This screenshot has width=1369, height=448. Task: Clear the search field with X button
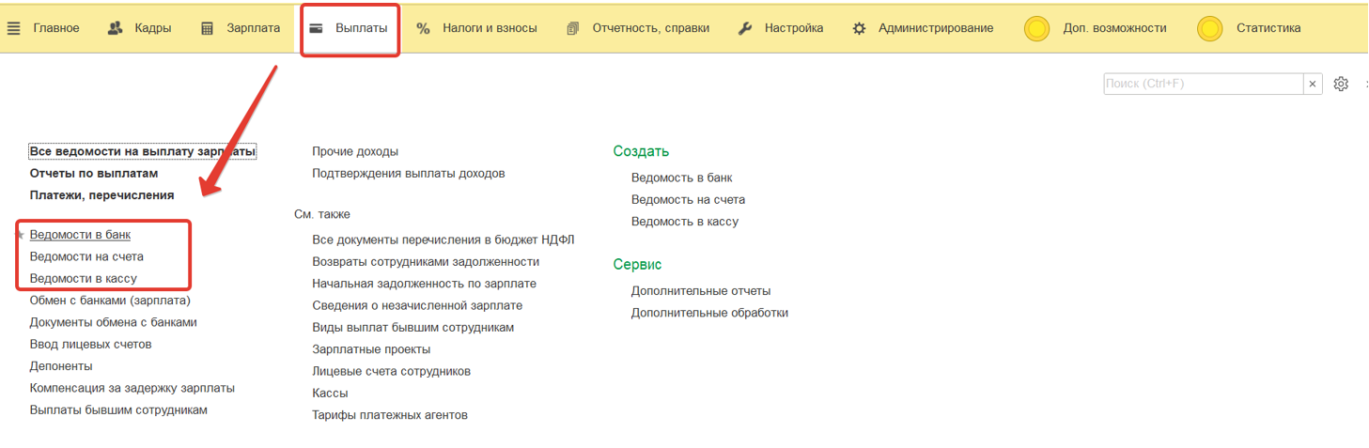click(x=1313, y=84)
